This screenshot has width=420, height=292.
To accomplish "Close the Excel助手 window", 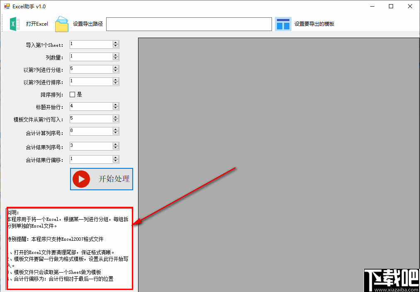I will point(410,6).
